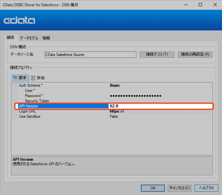222x195 pixels.
Task: Select the Login URL property label
Action: click(x=27, y=111)
